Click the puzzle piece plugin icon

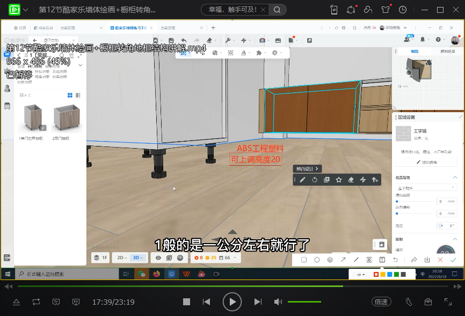coord(259,53)
